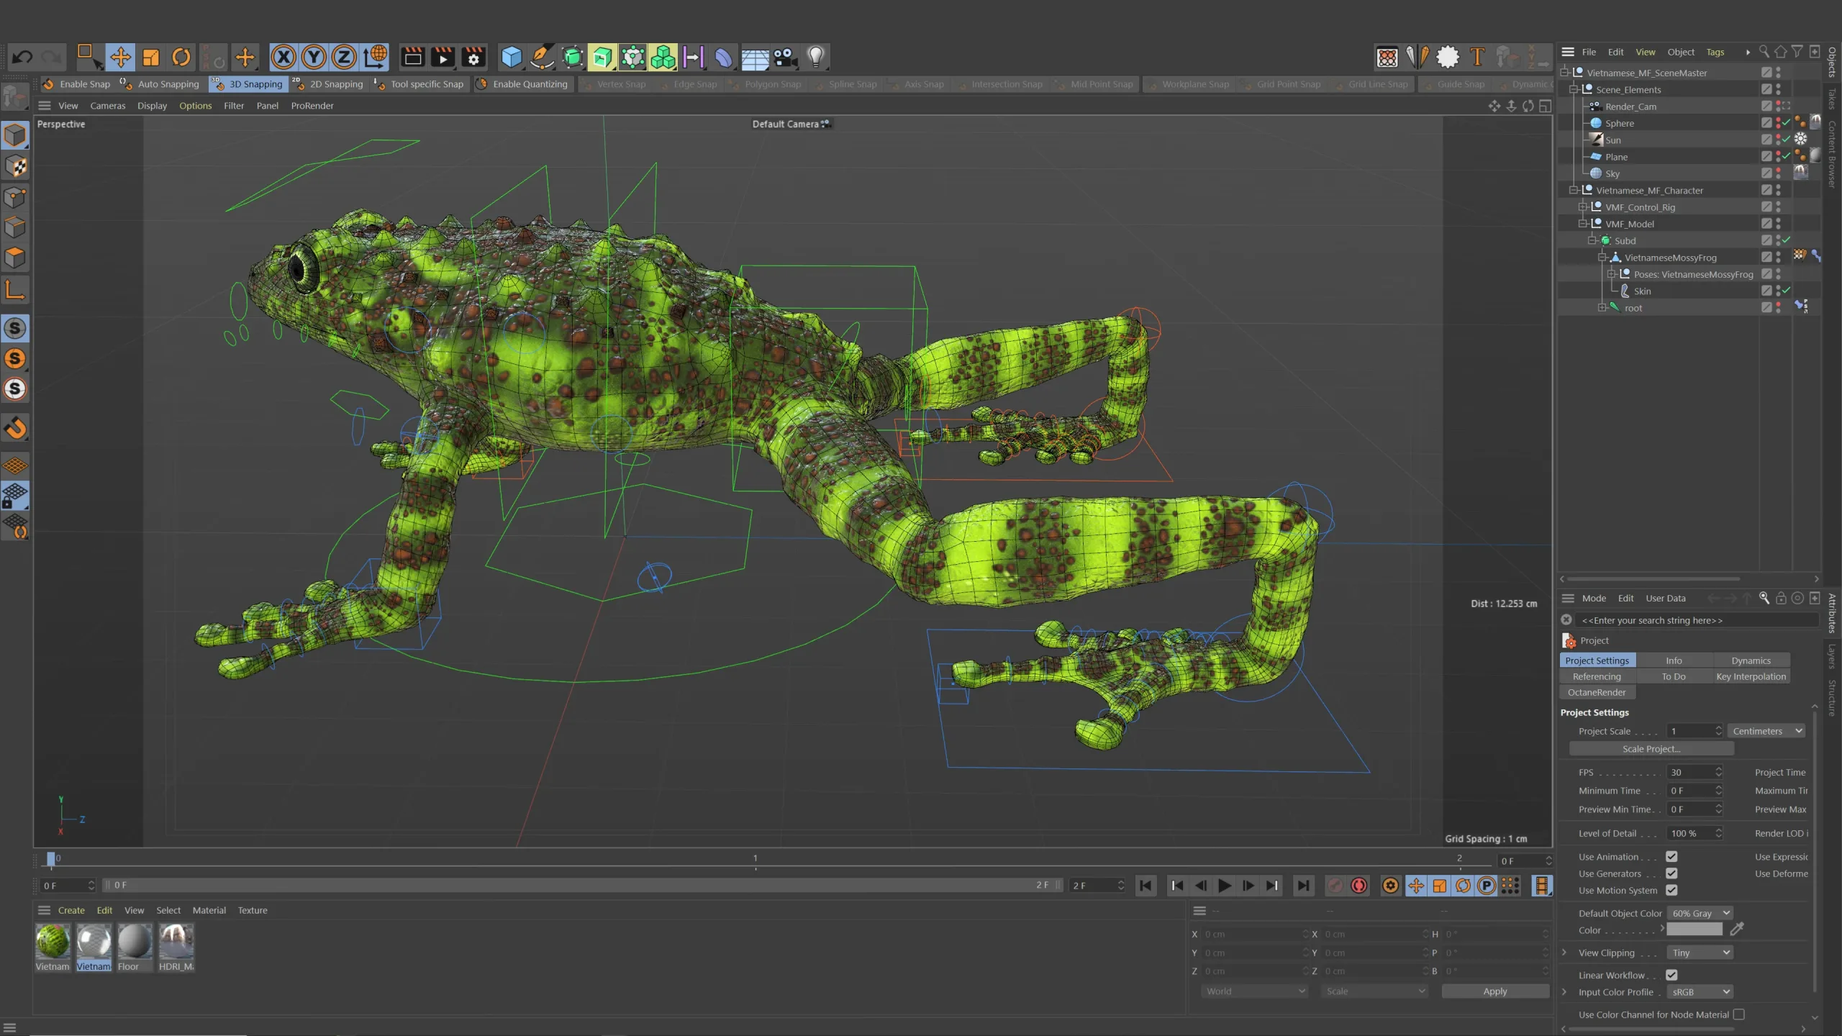1842x1036 pixels.
Task: Toggle Linear Workflow checkbox
Action: coord(1671,975)
